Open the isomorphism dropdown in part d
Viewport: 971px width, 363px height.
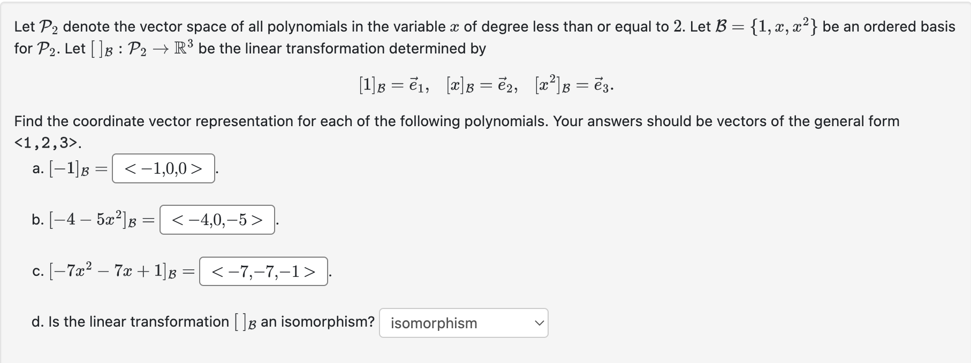(464, 323)
